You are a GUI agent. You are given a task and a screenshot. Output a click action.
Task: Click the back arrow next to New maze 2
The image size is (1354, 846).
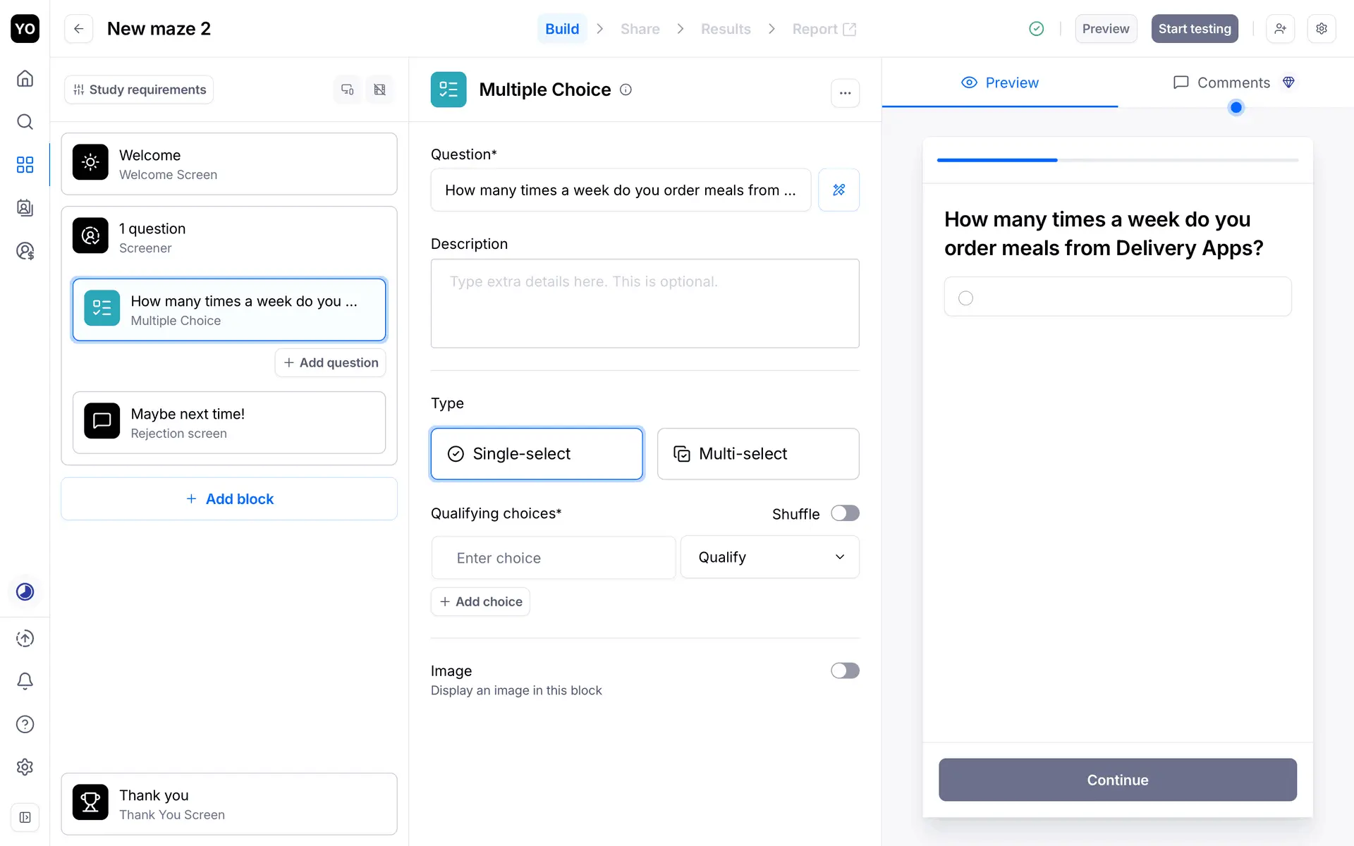click(79, 29)
